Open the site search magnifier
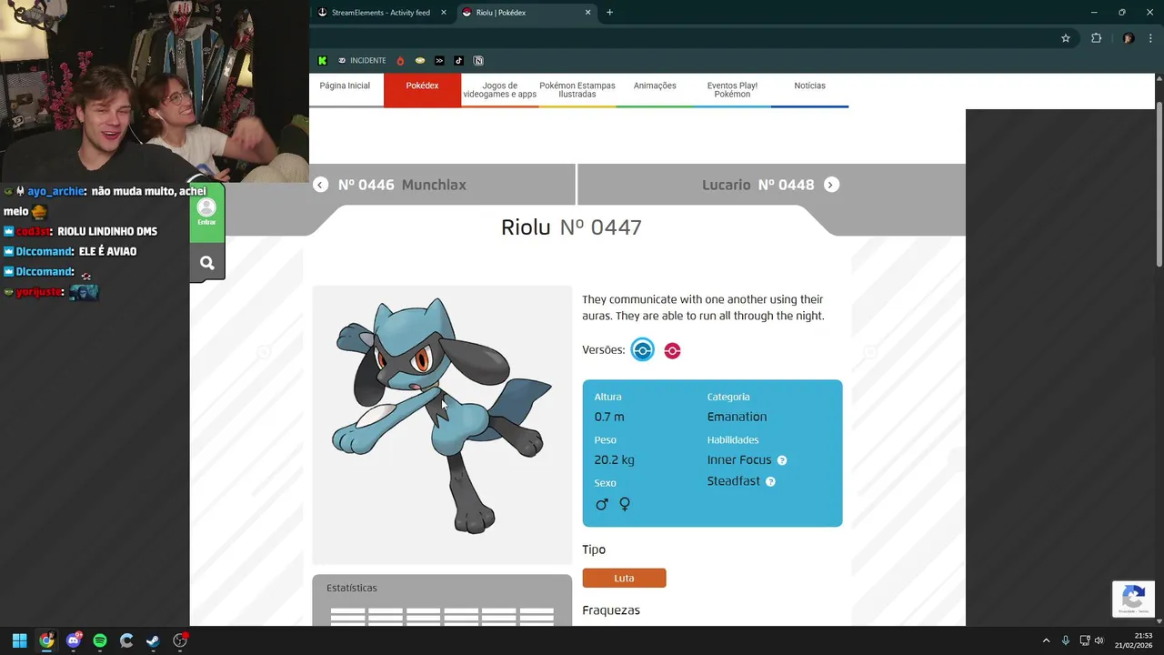Image resolution: width=1164 pixels, height=655 pixels. click(207, 263)
